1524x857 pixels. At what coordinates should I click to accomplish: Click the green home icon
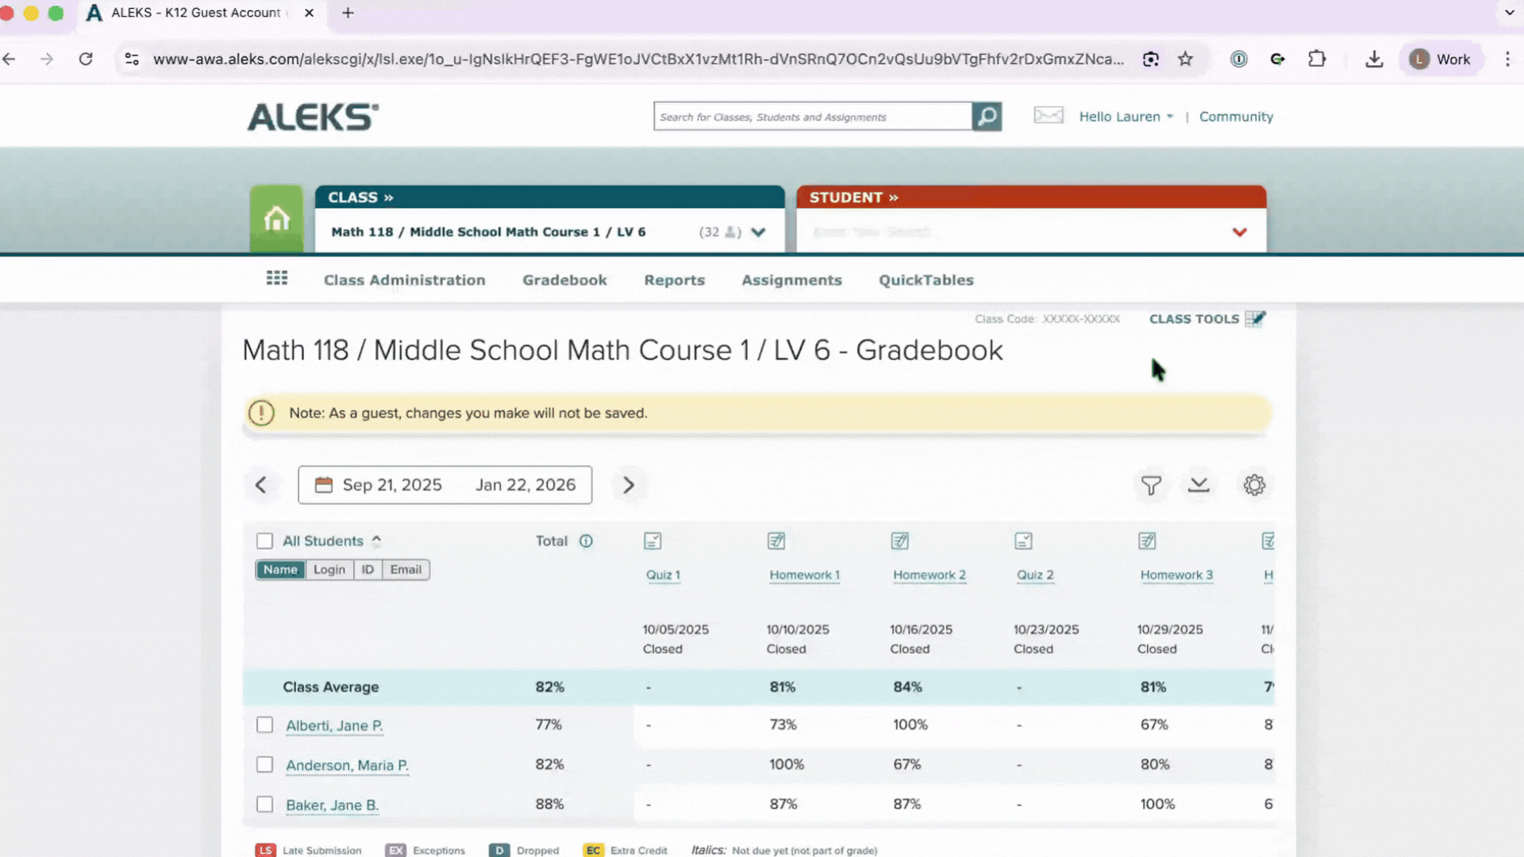click(x=276, y=218)
